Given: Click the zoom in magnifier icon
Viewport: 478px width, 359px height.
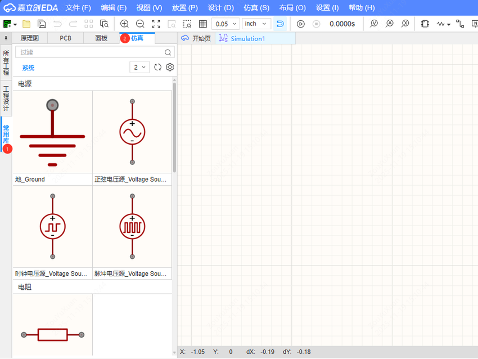Looking at the screenshot, I should coord(124,24).
